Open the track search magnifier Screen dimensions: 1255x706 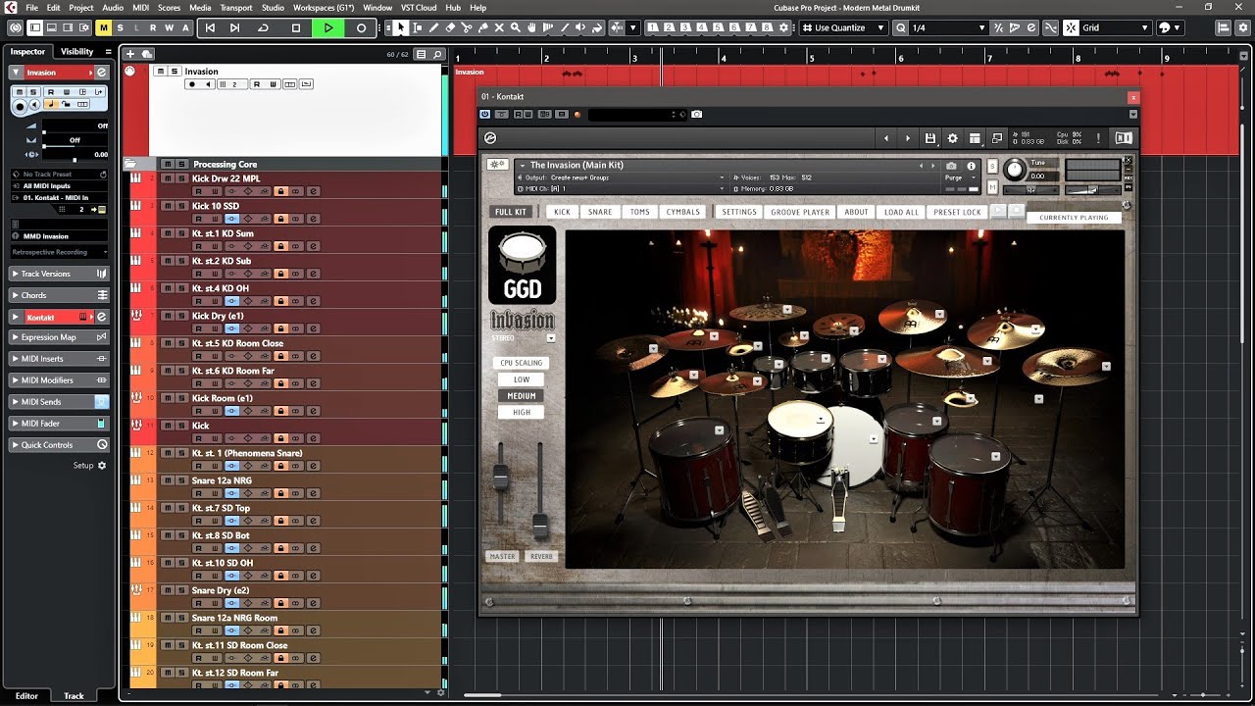pyautogui.click(x=437, y=54)
